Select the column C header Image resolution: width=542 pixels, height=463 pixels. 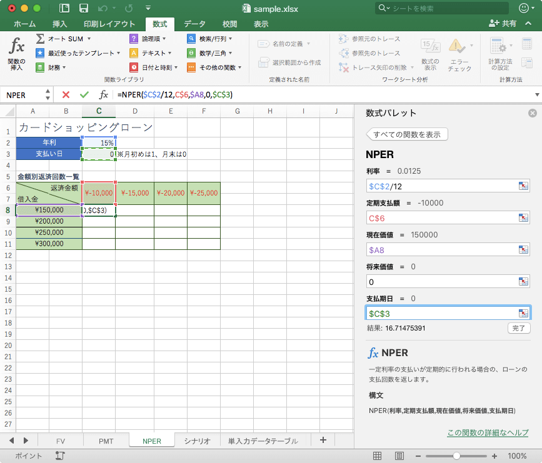point(99,111)
